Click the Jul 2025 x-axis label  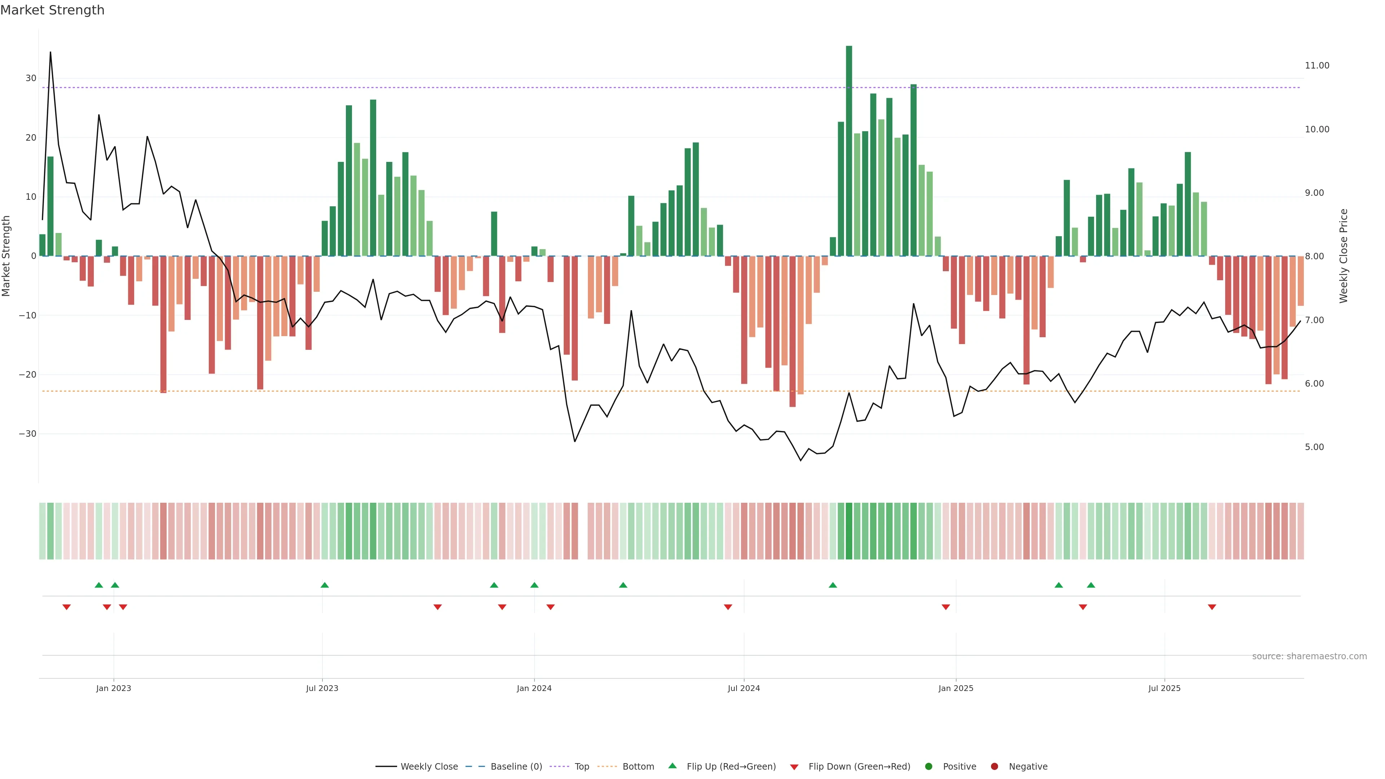click(1164, 688)
